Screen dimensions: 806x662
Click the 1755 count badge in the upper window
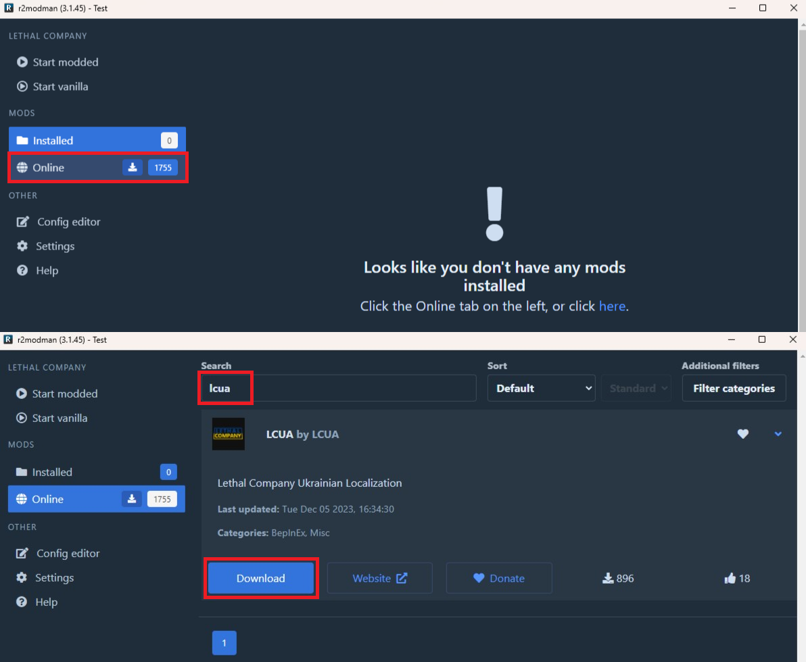tap(163, 168)
